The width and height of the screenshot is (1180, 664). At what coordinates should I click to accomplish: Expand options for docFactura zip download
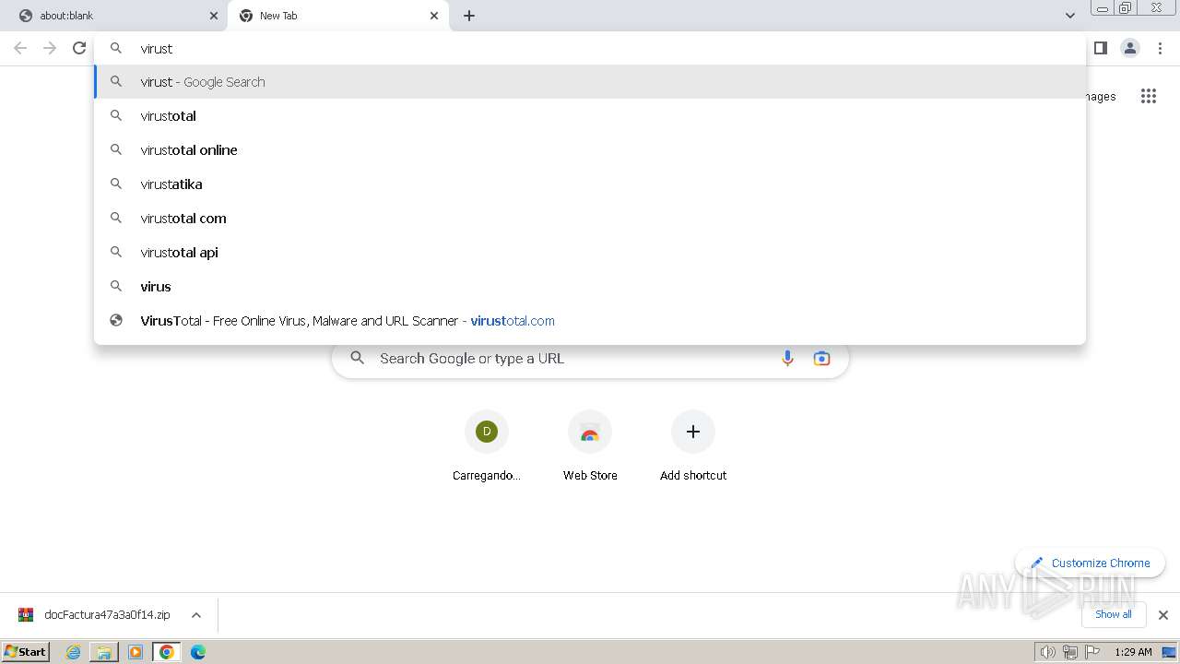(x=196, y=615)
